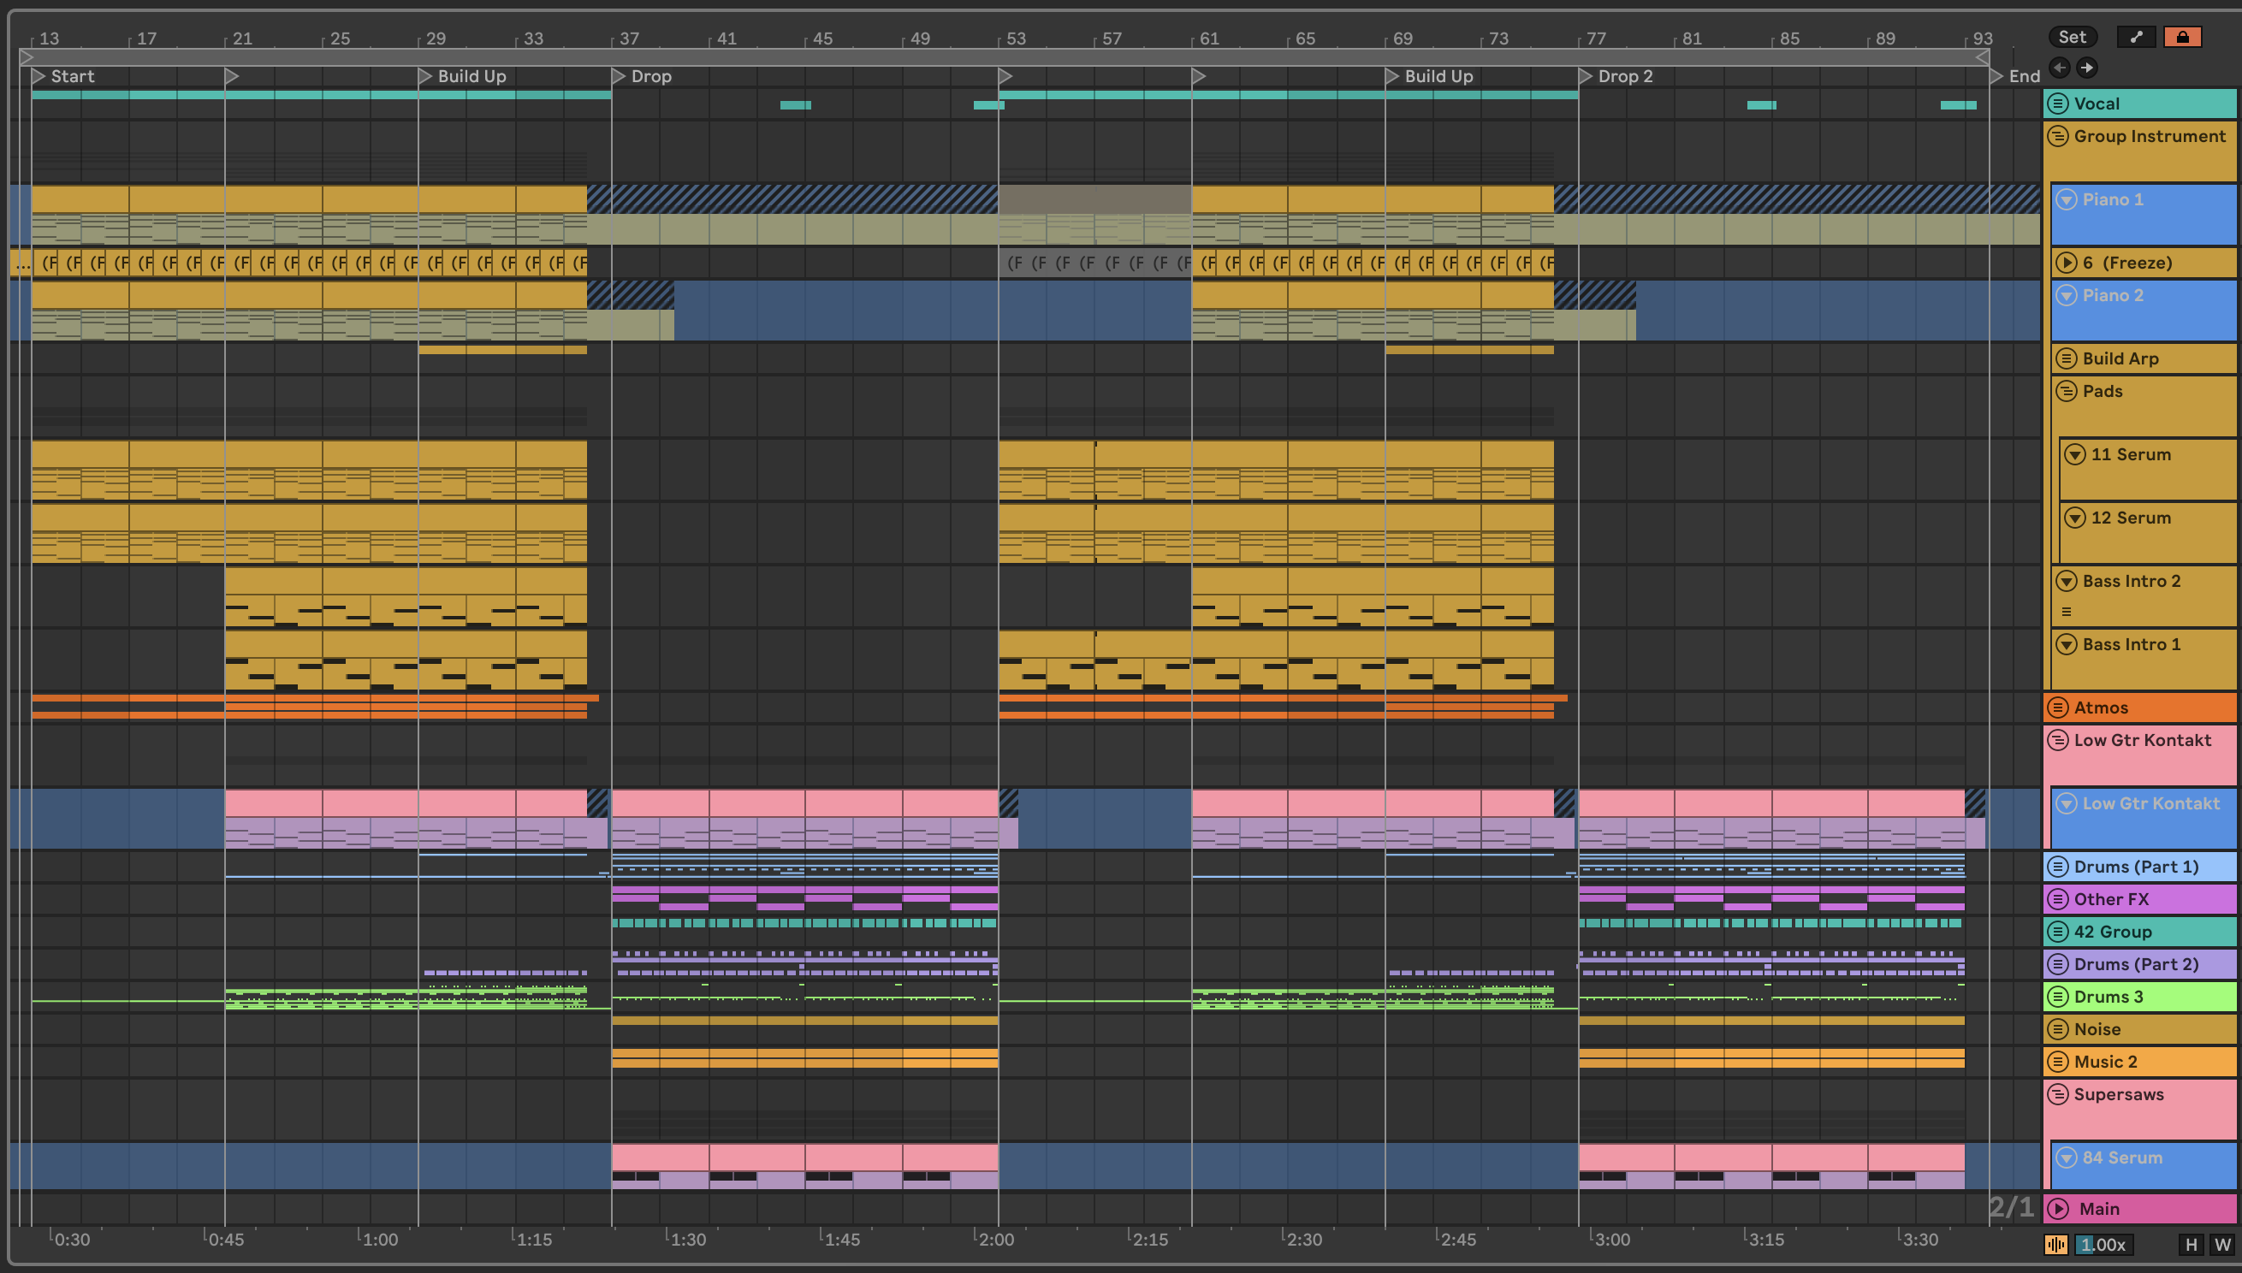Unfold the Drums (Part 1) group
2242x1273 pixels.
coord(2057,867)
